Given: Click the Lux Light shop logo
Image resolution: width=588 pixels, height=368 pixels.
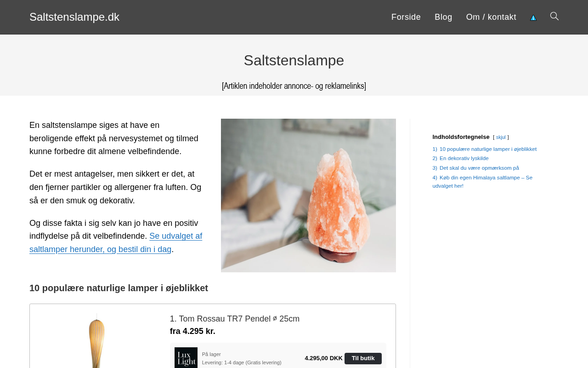Looking at the screenshot, I should point(186,357).
